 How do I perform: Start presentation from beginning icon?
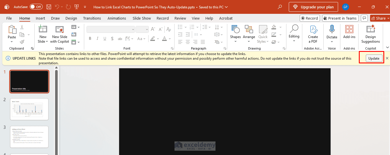(x=76, y=7)
